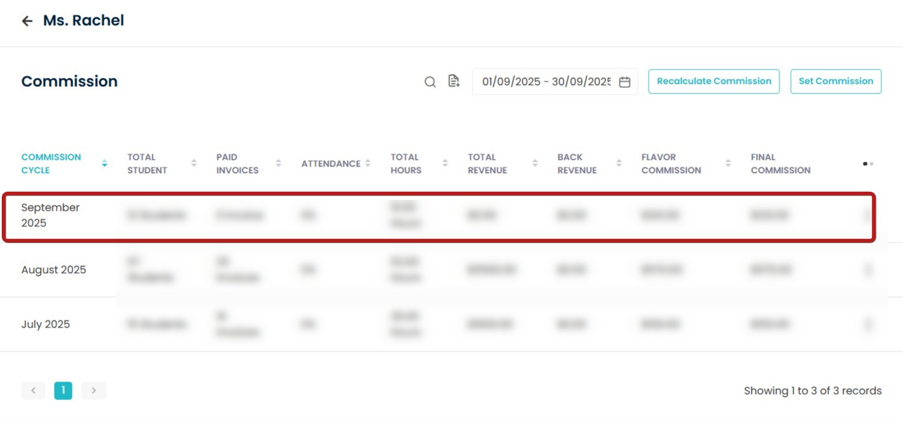Sort by Back Revenue column arrows

click(619, 163)
